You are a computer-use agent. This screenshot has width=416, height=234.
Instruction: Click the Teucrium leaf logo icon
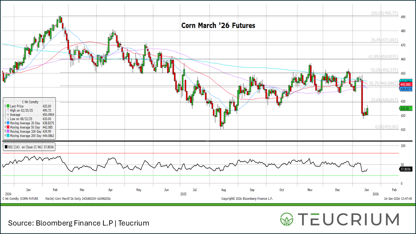pos(287,219)
